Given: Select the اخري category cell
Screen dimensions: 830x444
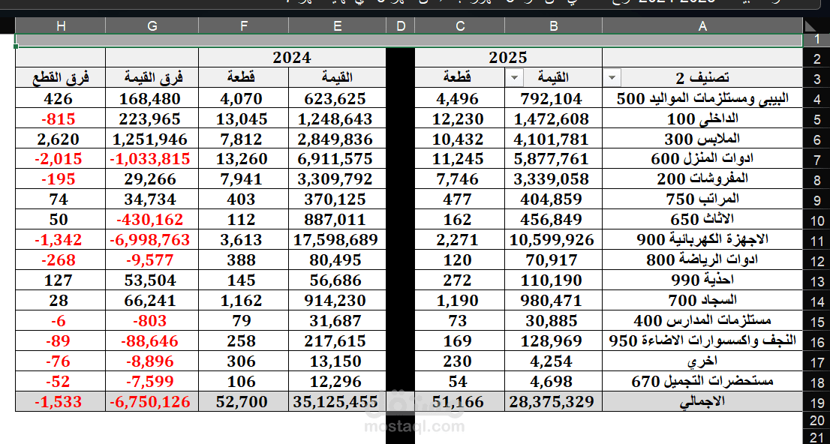Looking at the screenshot, I should point(702,361).
